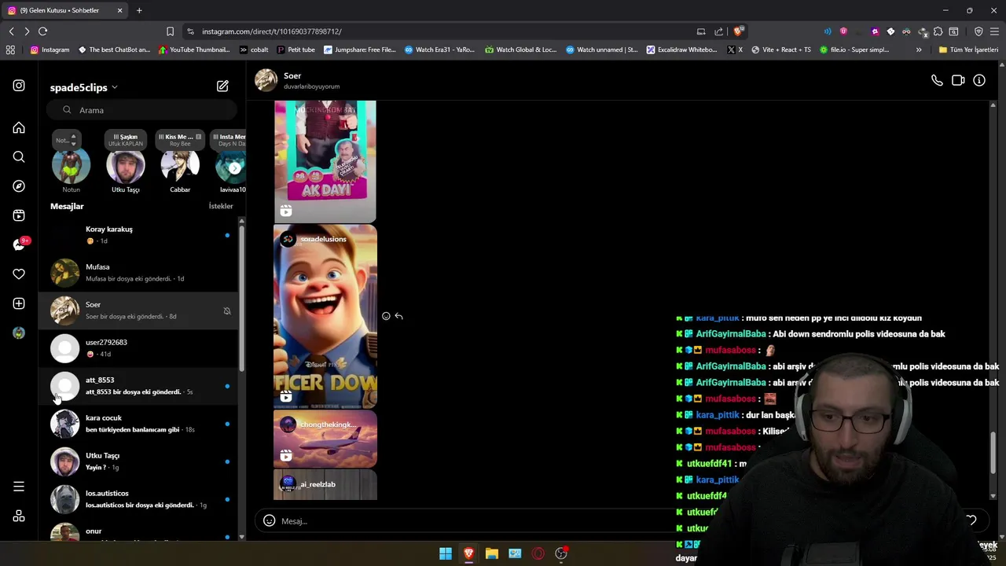Open Reels icon in left sidebar
Image resolution: width=1006 pixels, height=566 pixels.
click(x=19, y=215)
